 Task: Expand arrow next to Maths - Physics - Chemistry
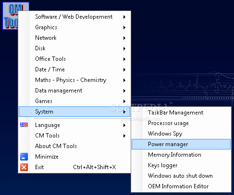click(124, 80)
